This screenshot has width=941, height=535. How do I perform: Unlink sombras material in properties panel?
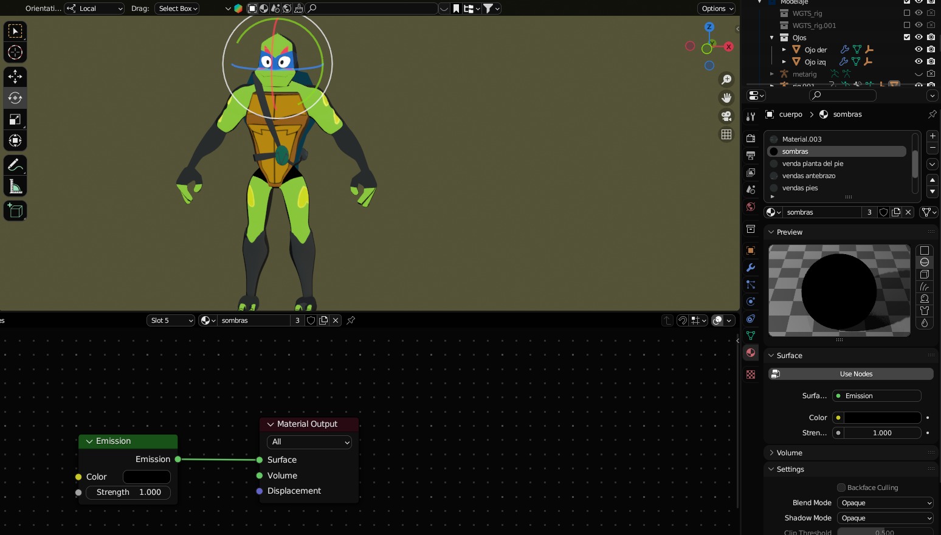coord(908,212)
